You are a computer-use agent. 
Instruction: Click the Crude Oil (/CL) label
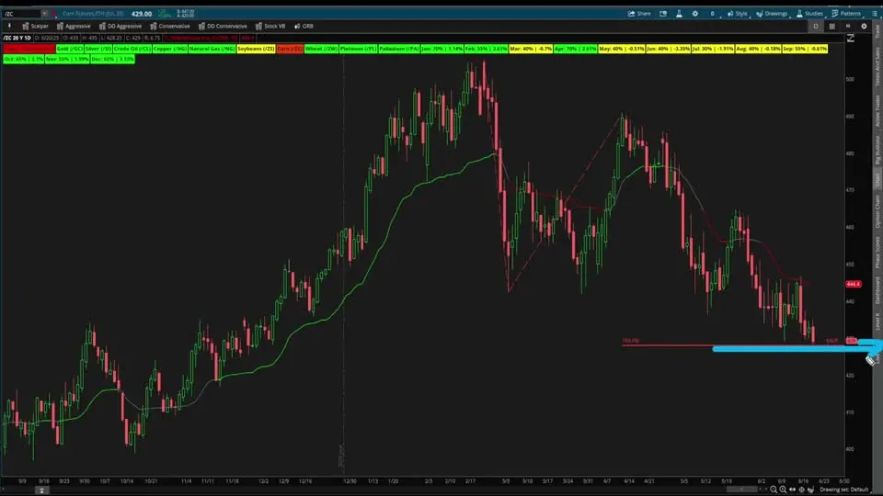pos(132,49)
